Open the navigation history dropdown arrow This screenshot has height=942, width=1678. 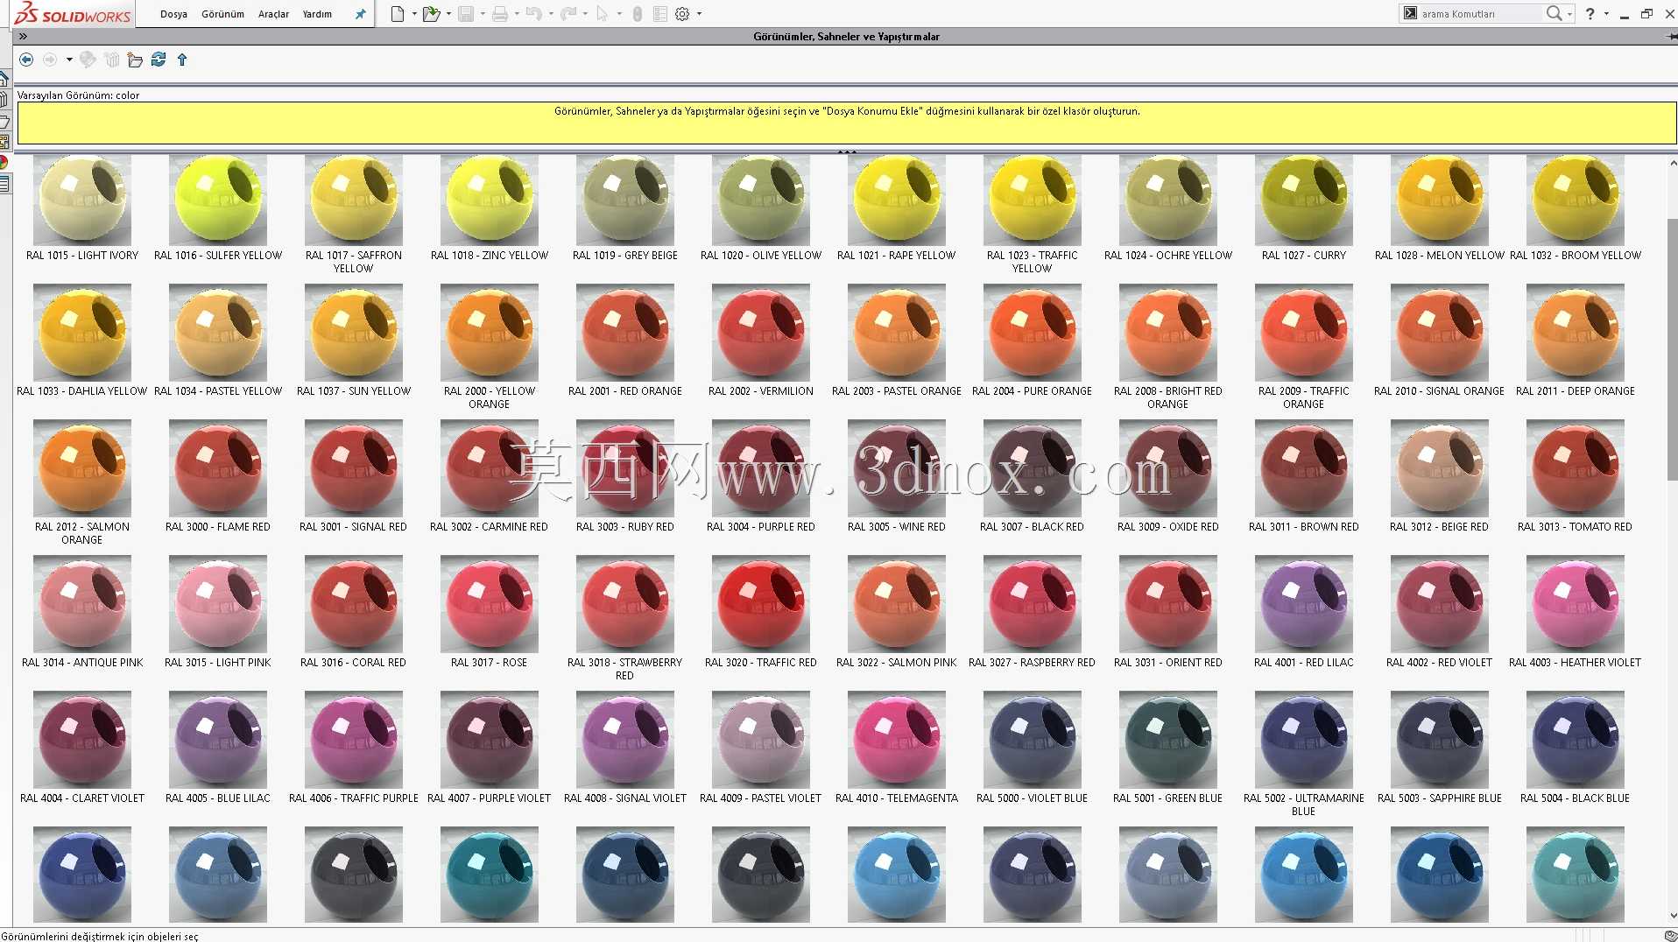point(69,60)
